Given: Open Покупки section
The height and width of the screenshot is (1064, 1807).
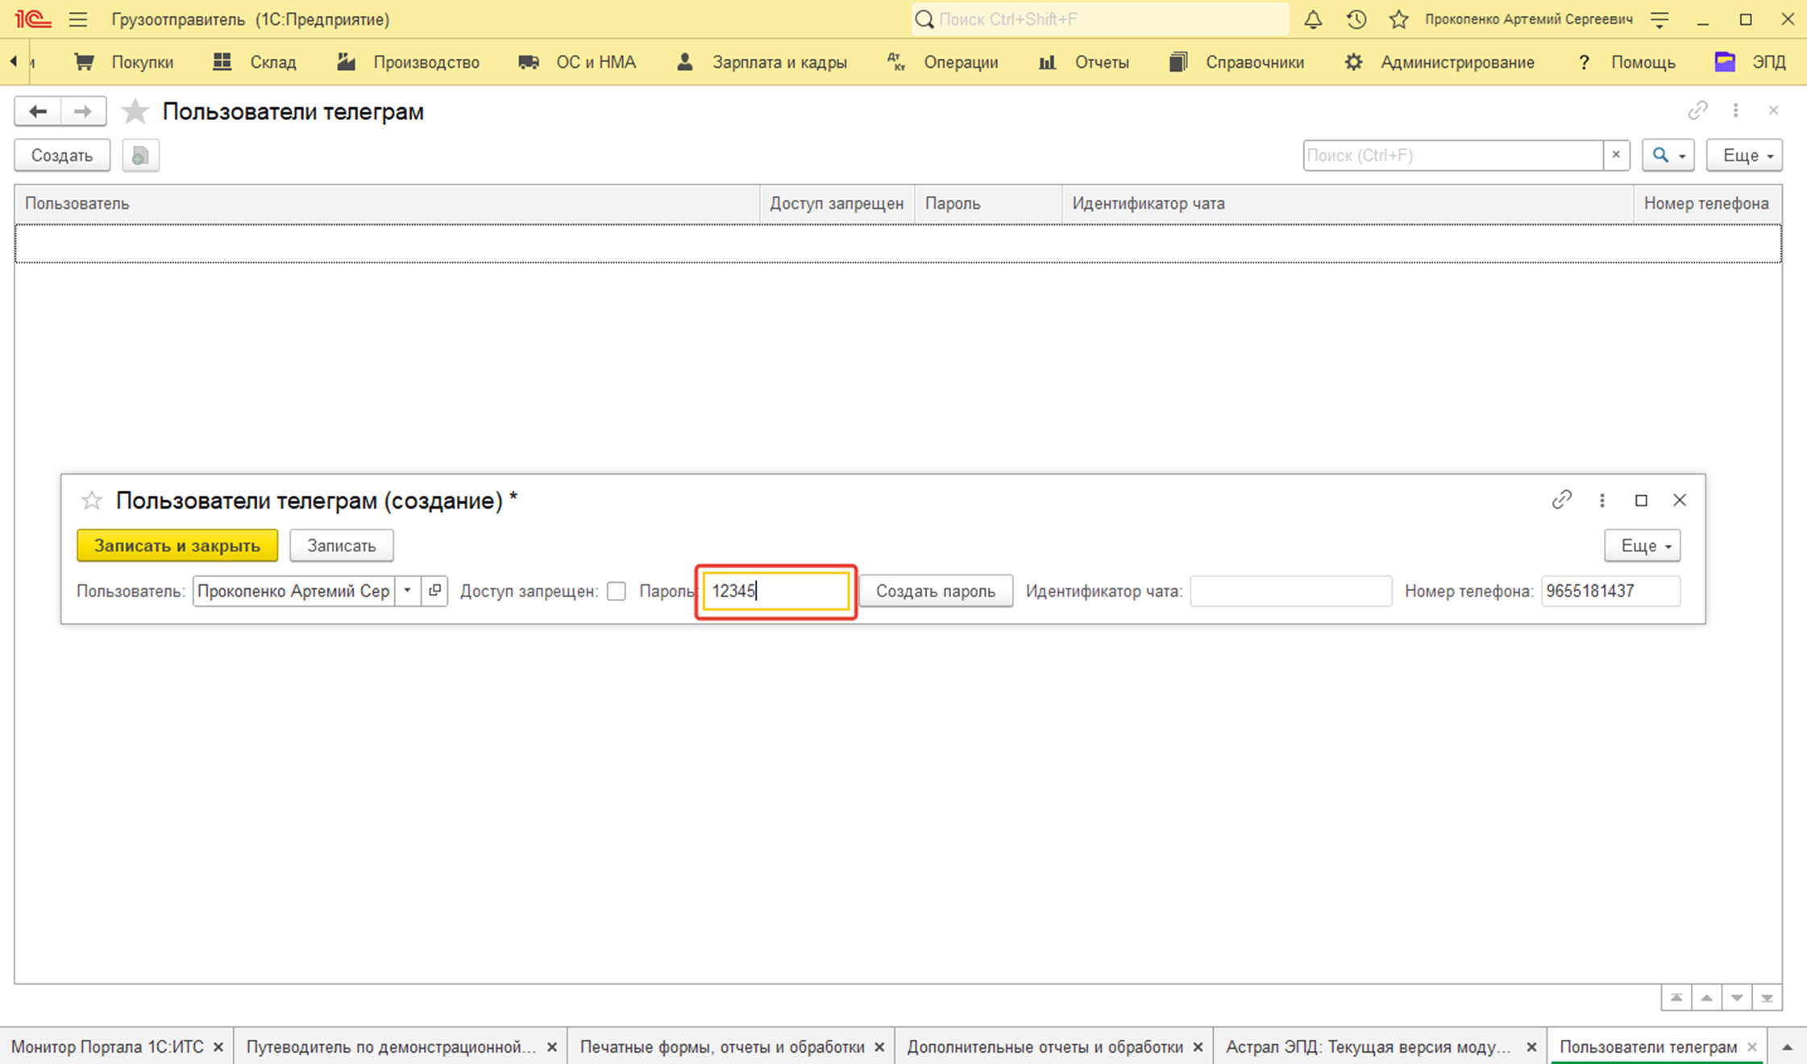Looking at the screenshot, I should point(124,62).
